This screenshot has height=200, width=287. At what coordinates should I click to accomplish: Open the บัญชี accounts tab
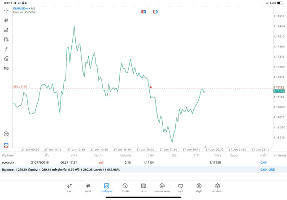point(199,187)
